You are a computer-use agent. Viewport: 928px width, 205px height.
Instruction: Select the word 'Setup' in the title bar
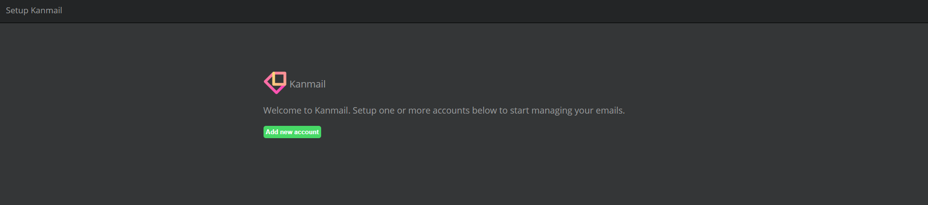click(17, 10)
